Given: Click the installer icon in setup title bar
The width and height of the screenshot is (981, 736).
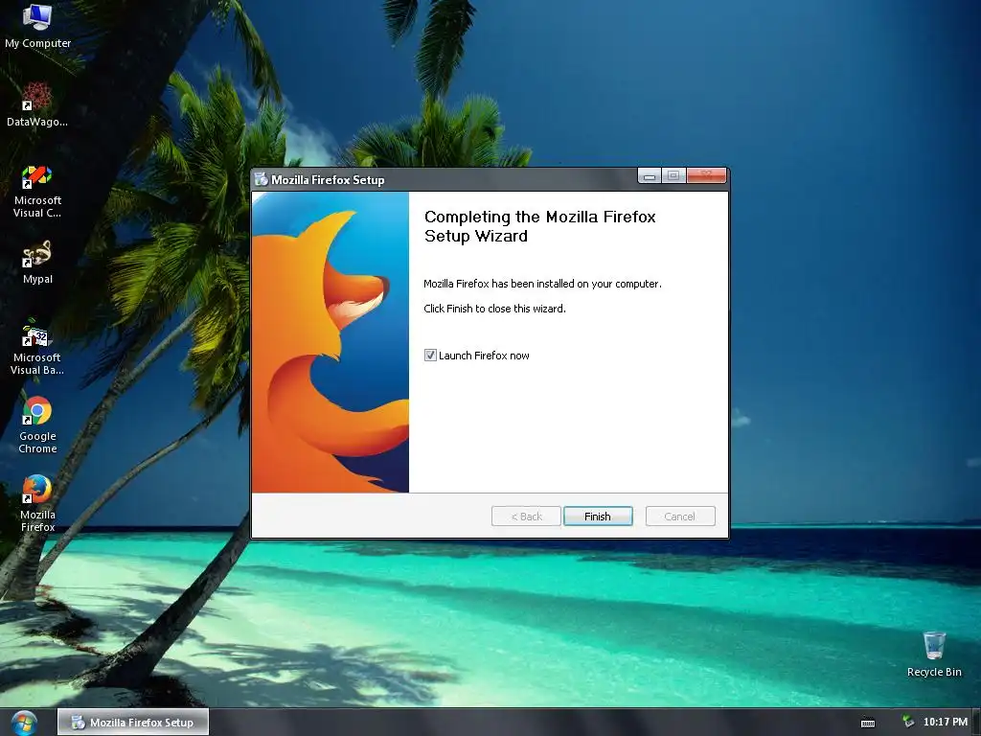Looking at the screenshot, I should [261, 179].
